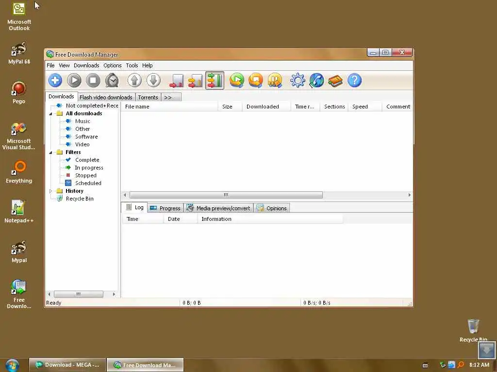Switch to Download - MEGA taskbar window
Image resolution: width=497 pixels, height=372 pixels.
pyautogui.click(x=67, y=365)
